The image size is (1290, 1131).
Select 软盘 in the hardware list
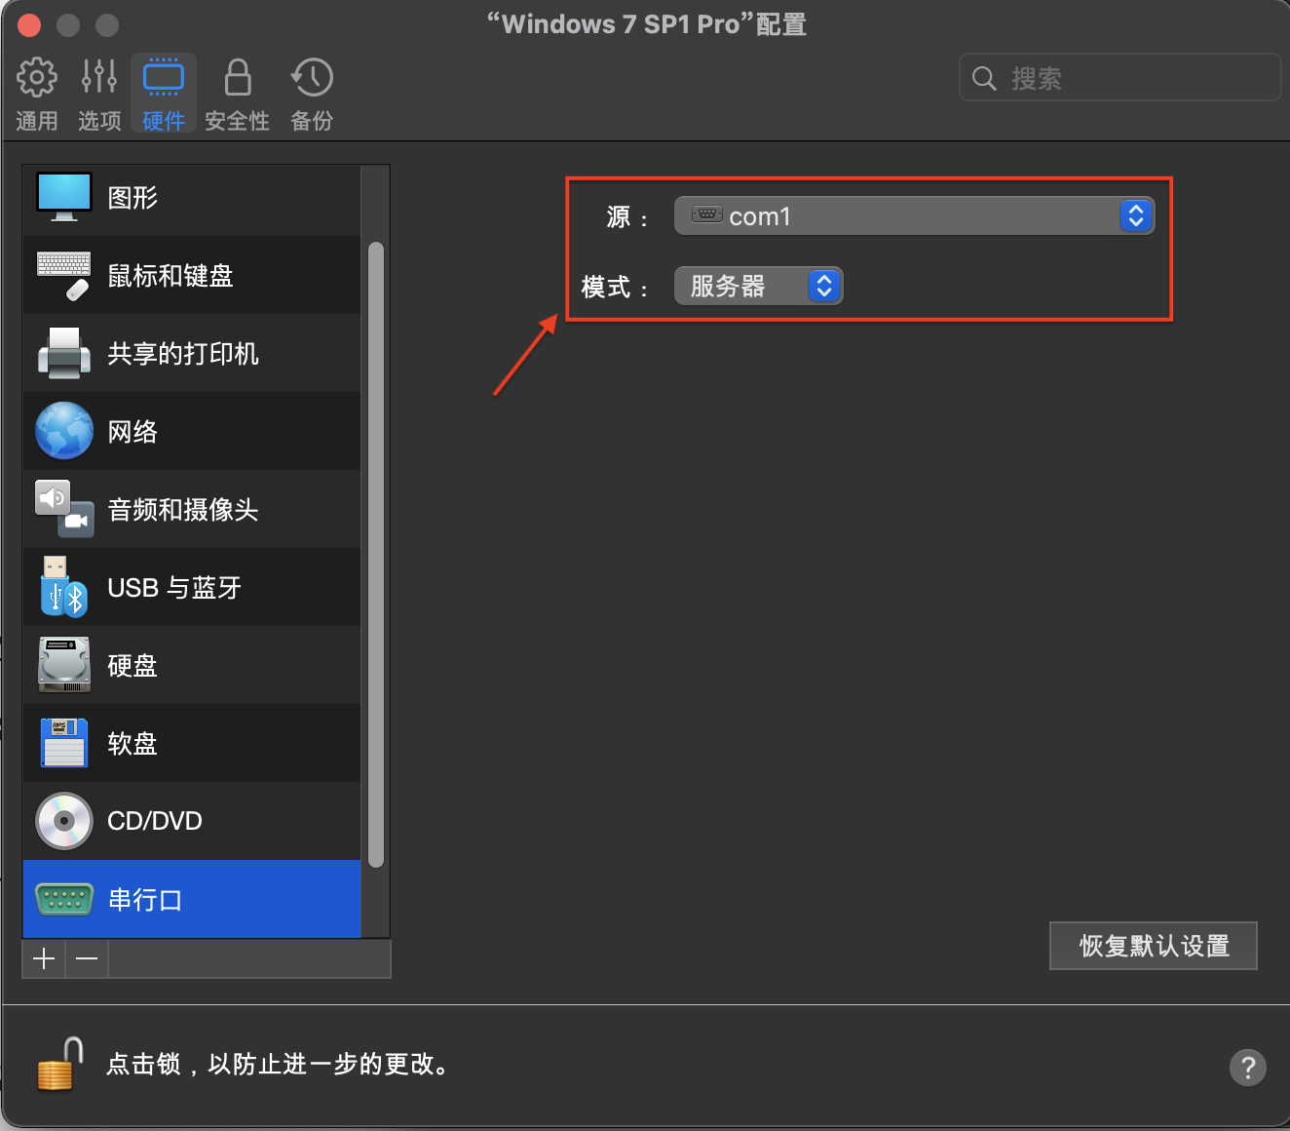pos(192,743)
